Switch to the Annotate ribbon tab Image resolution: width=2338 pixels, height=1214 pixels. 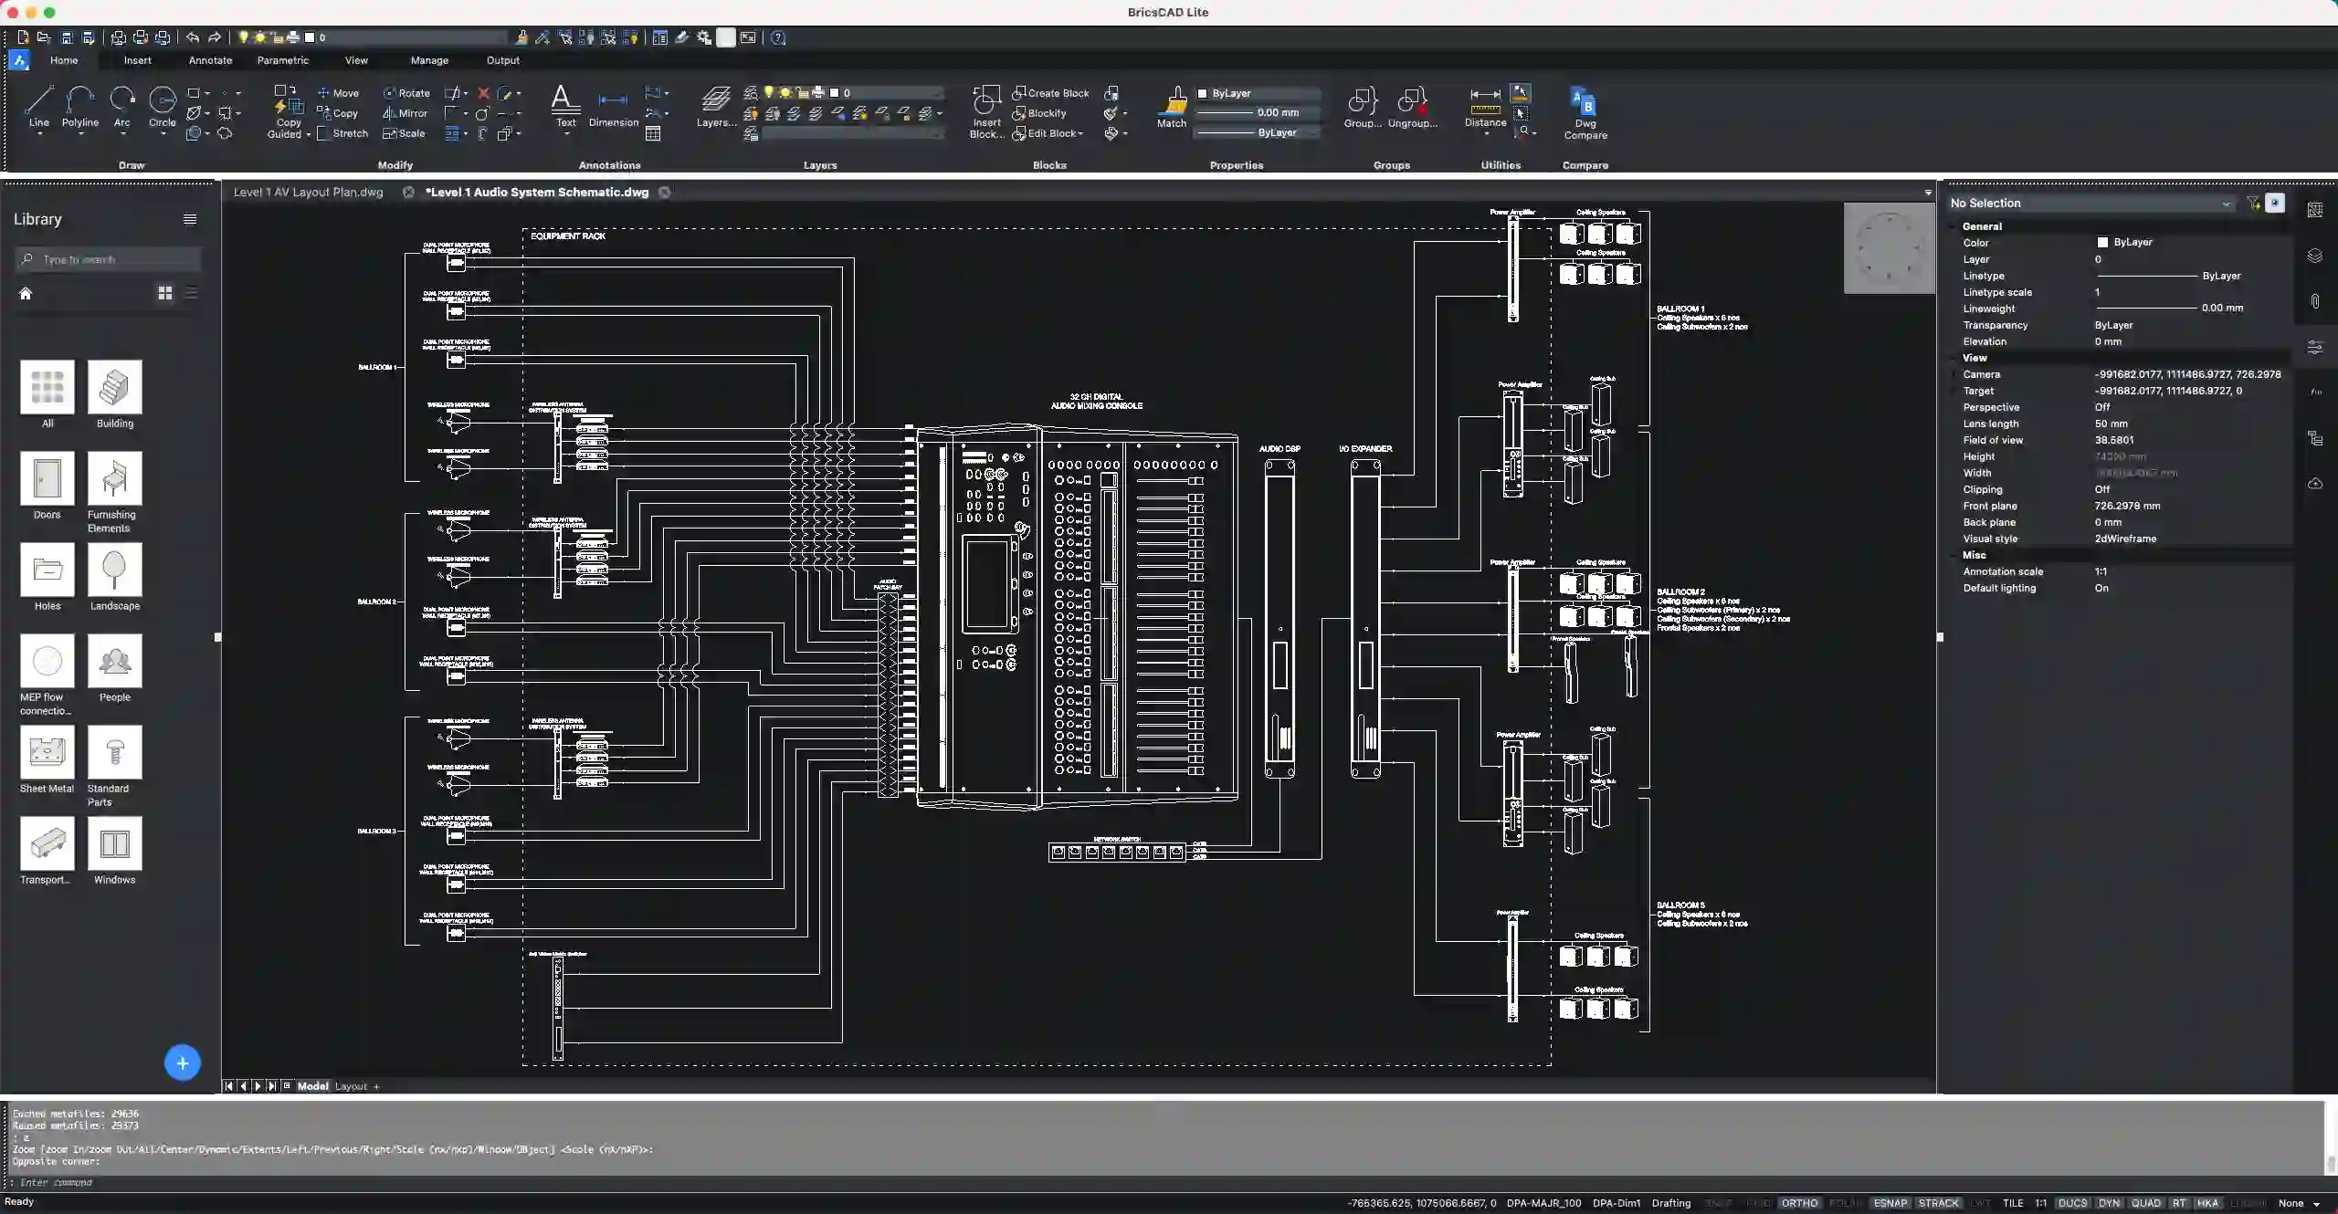point(209,59)
